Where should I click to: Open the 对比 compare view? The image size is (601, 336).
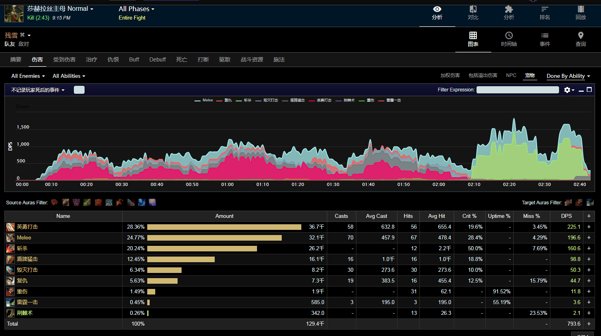point(473,13)
